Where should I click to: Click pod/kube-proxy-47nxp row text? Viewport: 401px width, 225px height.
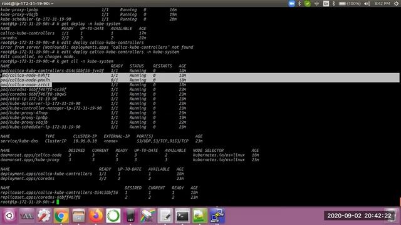click(x=24, y=112)
